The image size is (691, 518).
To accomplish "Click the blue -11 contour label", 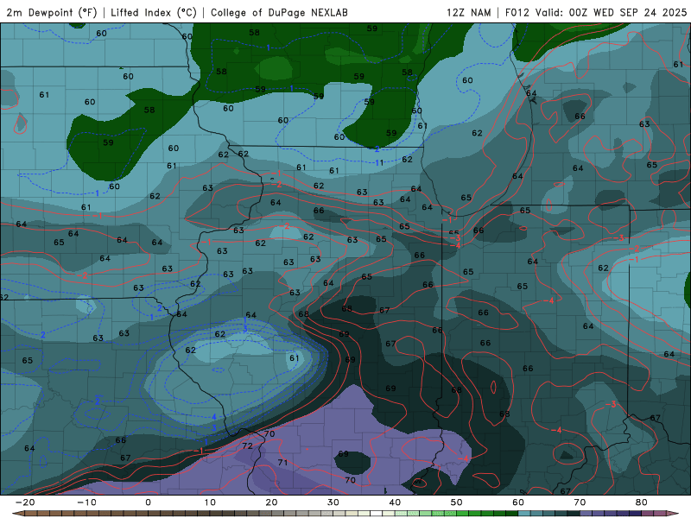I will (x=378, y=162).
